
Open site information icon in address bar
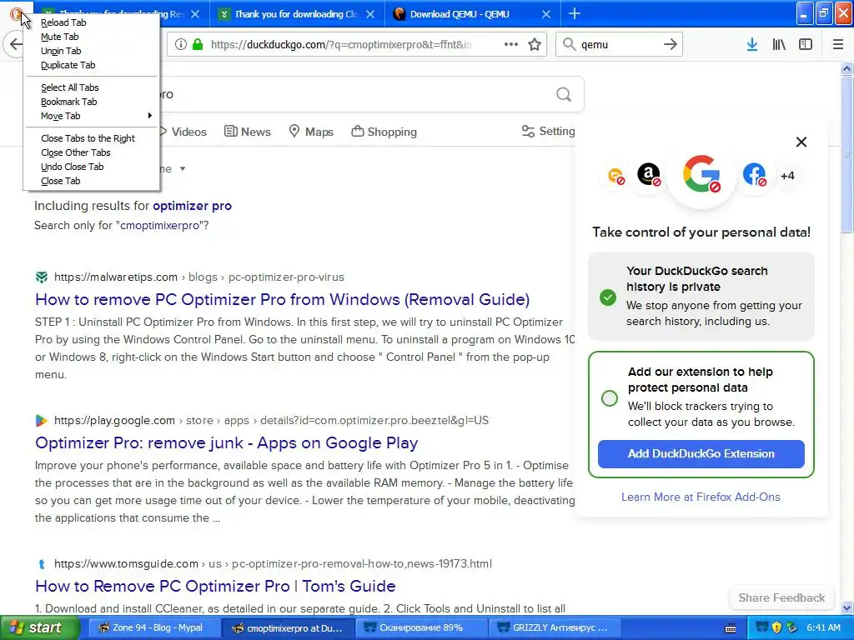point(181,44)
